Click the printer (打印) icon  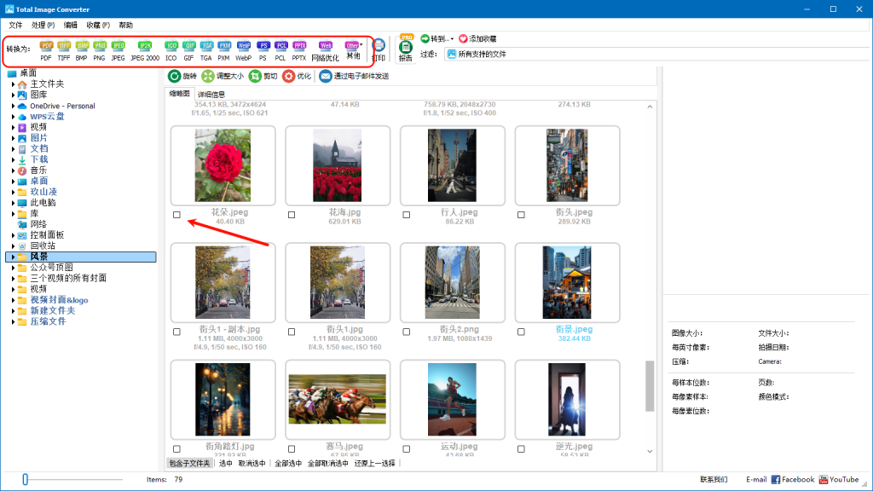[x=379, y=47]
